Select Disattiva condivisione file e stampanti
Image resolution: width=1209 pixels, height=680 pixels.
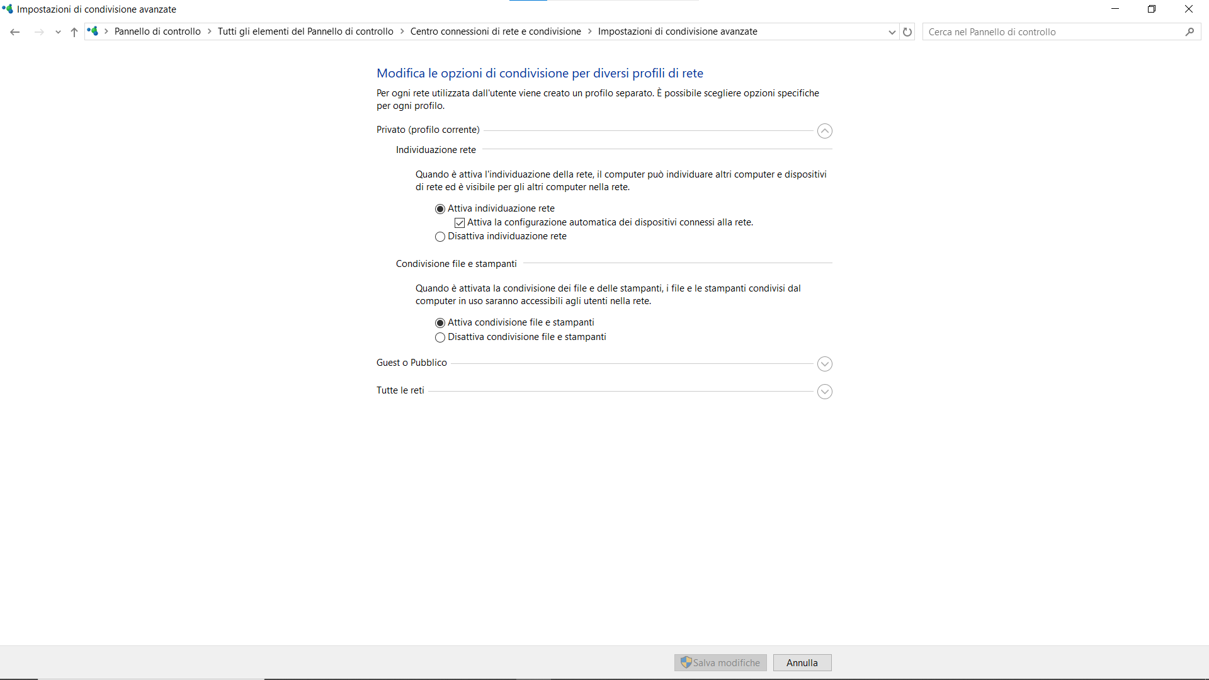click(x=521, y=337)
